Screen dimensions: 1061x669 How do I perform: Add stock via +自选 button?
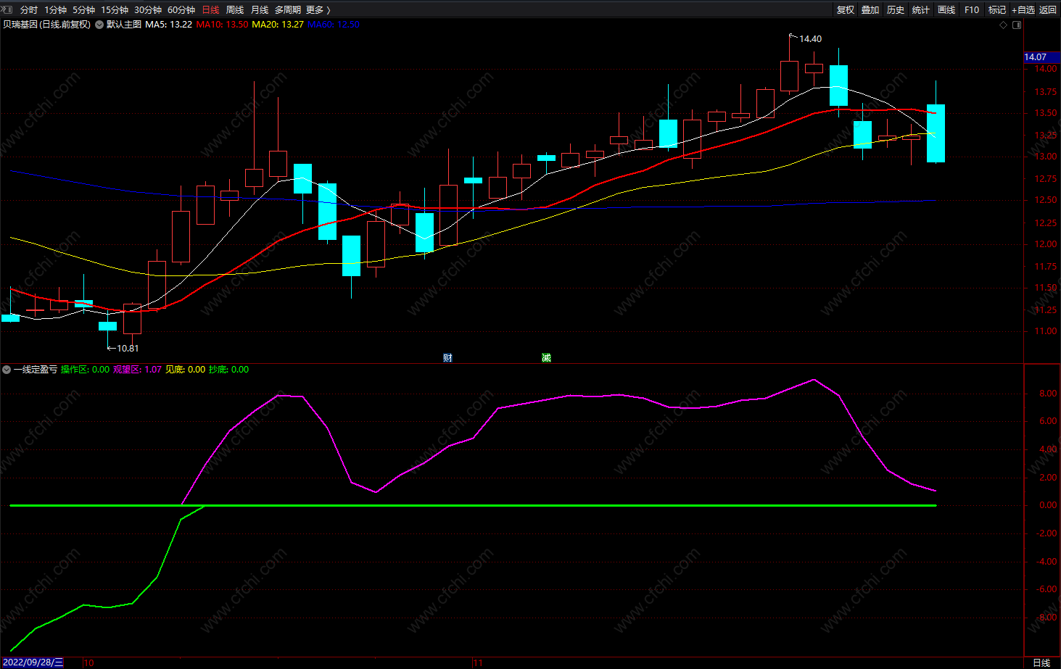point(1023,10)
